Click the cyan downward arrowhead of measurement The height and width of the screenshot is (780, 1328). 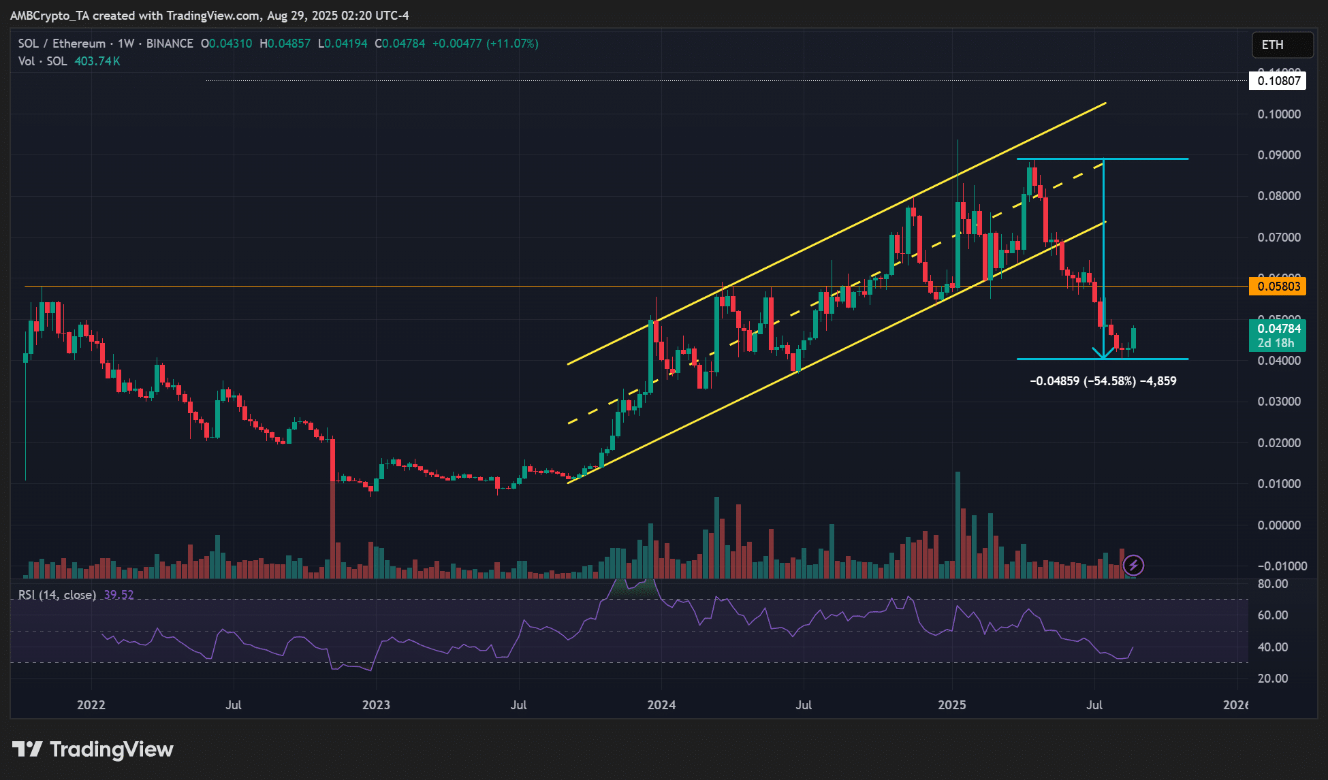[x=1103, y=353]
